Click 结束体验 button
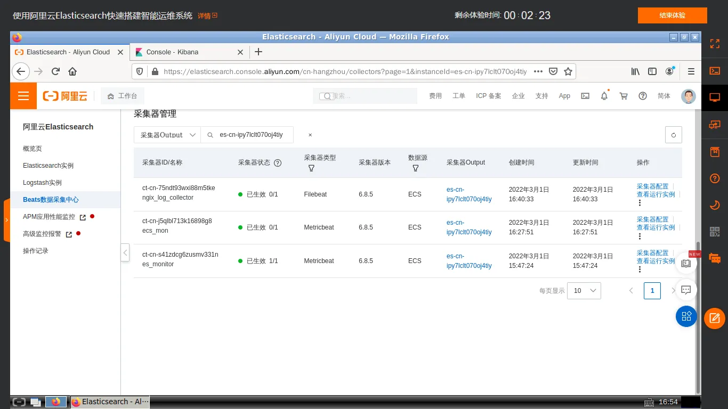 pyautogui.click(x=673, y=15)
